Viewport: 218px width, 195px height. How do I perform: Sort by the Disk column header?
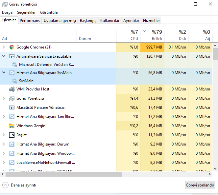176,35
